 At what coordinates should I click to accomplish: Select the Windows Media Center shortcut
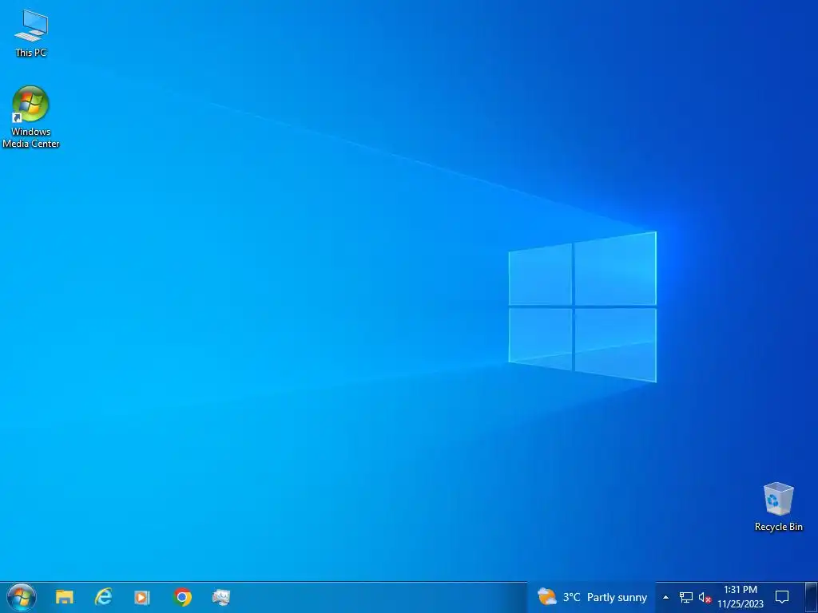31,117
